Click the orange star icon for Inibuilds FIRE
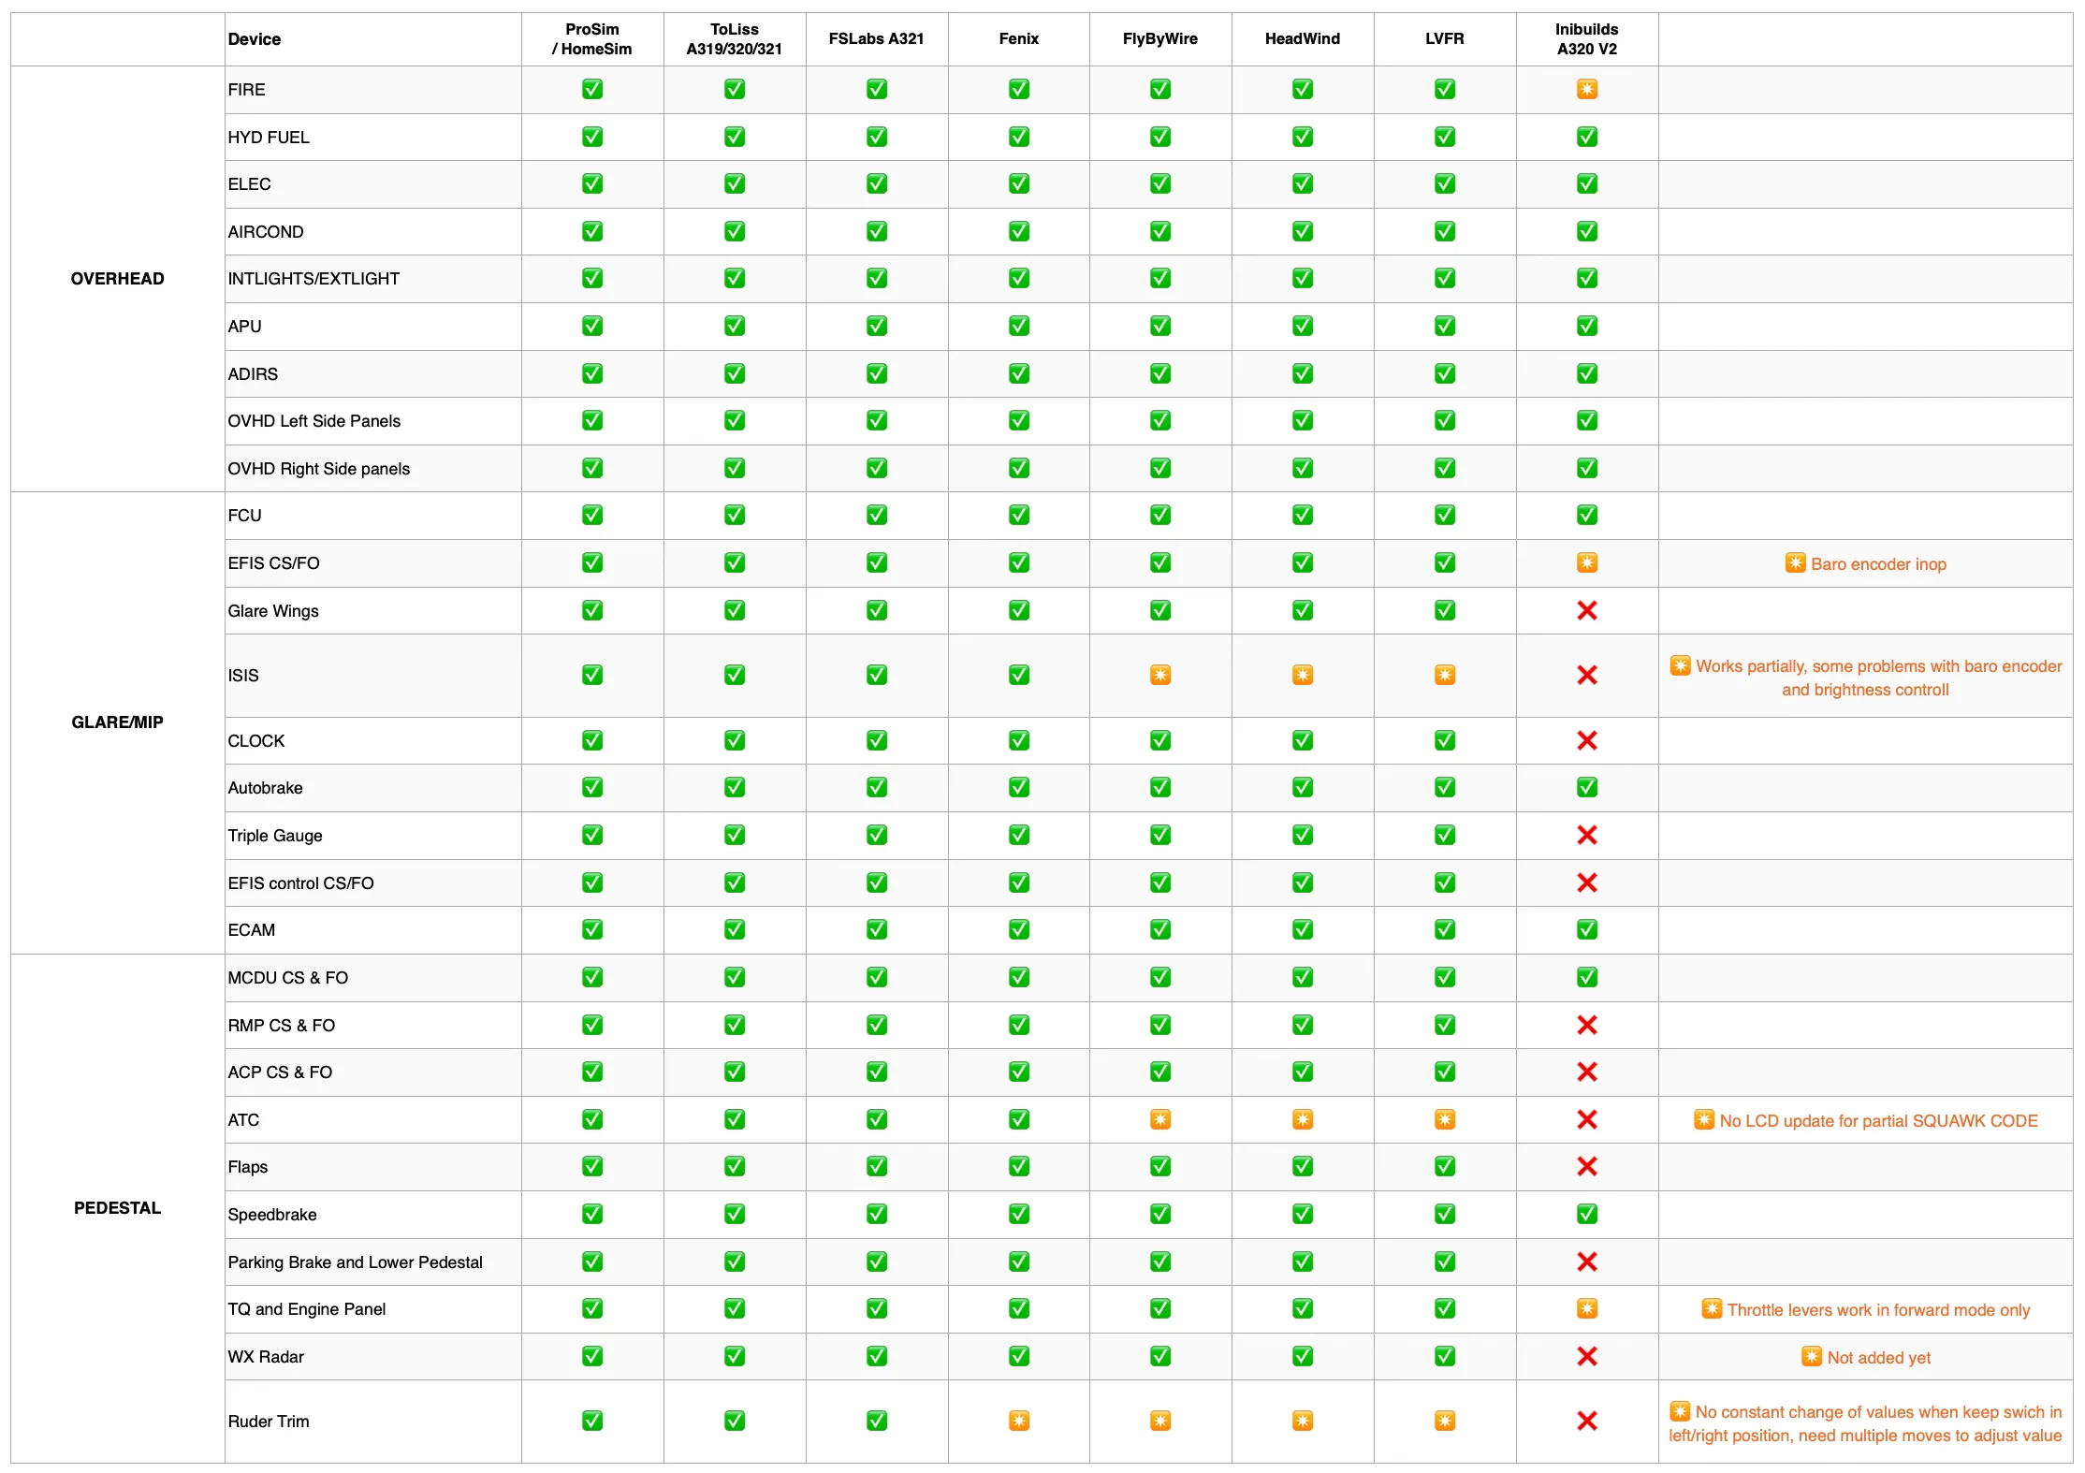The width and height of the screenshot is (2085, 1473). click(x=1586, y=90)
